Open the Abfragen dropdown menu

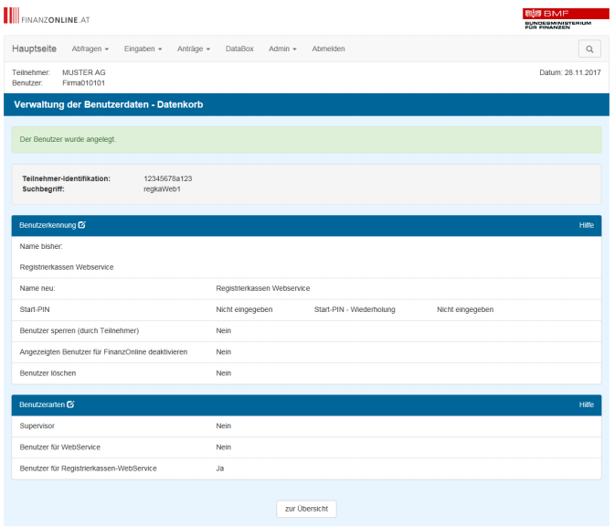tap(90, 49)
